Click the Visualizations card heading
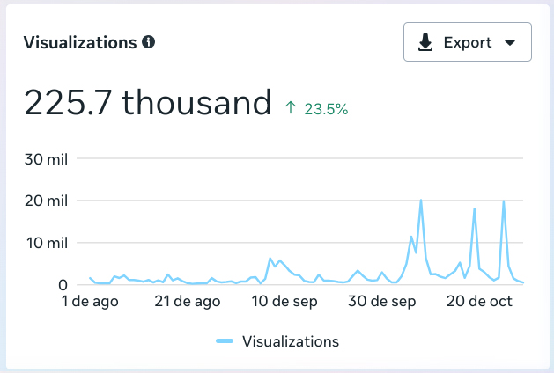 (80, 42)
